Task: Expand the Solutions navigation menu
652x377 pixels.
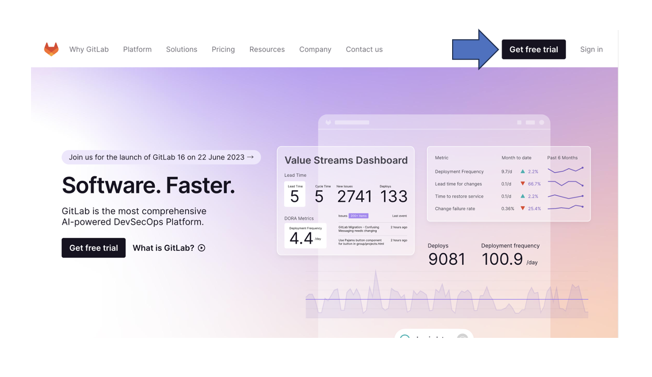Action: [182, 49]
